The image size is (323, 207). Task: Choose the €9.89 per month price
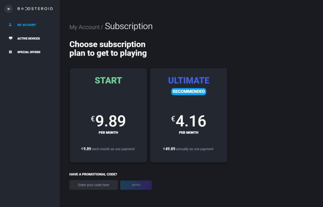pos(108,121)
